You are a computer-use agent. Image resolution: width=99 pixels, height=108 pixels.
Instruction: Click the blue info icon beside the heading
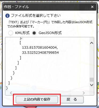point(7,16)
